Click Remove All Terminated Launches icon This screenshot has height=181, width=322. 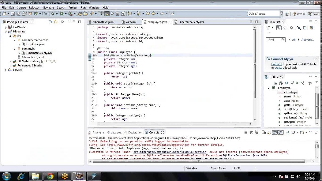[x=257, y=132]
